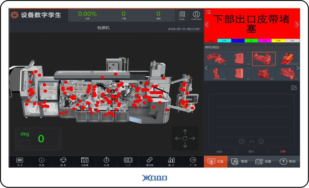The width and height of the screenshot is (309, 188).
Task: Select the cyan 1/26 color segment
Action: click(224, 41)
